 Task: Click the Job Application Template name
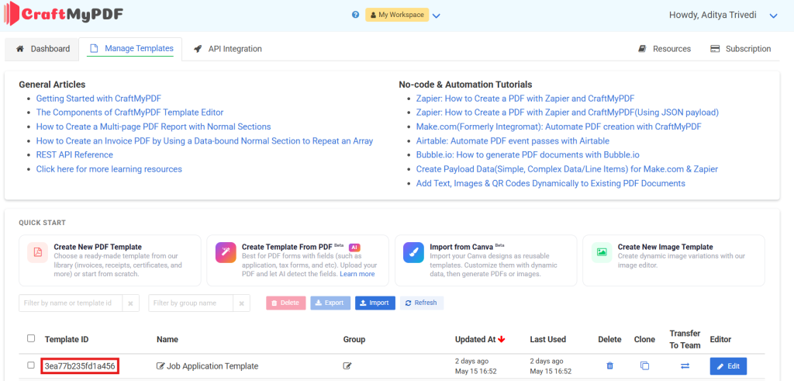(x=212, y=365)
